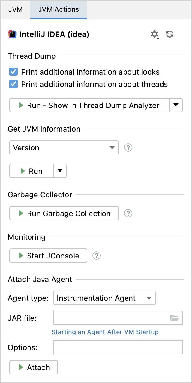The image size is (192, 383).
Task: Open folder browse icon in JAR file field
Action: [x=175, y=318]
